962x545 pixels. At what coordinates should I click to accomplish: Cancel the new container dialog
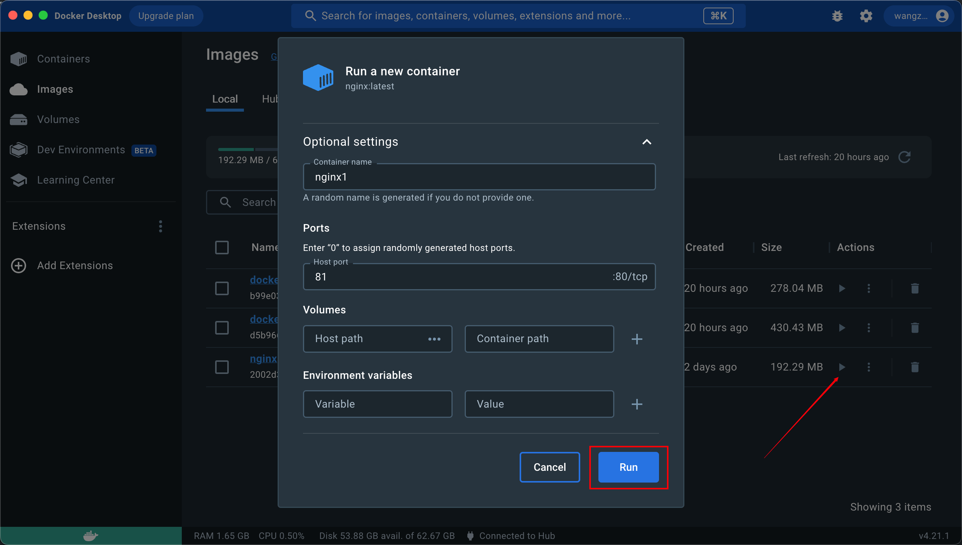[550, 467]
